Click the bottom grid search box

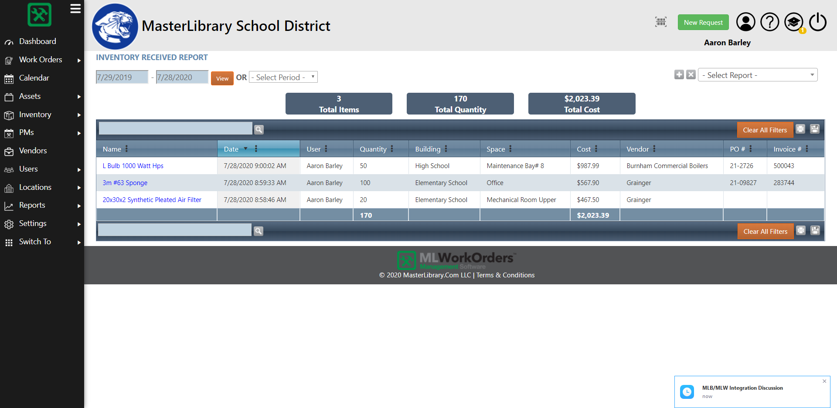(175, 230)
